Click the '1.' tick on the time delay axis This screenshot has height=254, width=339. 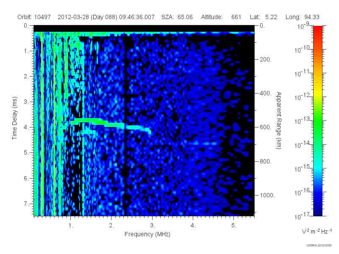(26, 51)
